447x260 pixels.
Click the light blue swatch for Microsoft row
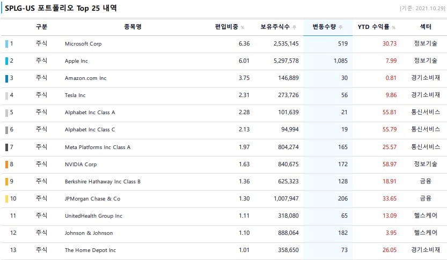point(6,44)
